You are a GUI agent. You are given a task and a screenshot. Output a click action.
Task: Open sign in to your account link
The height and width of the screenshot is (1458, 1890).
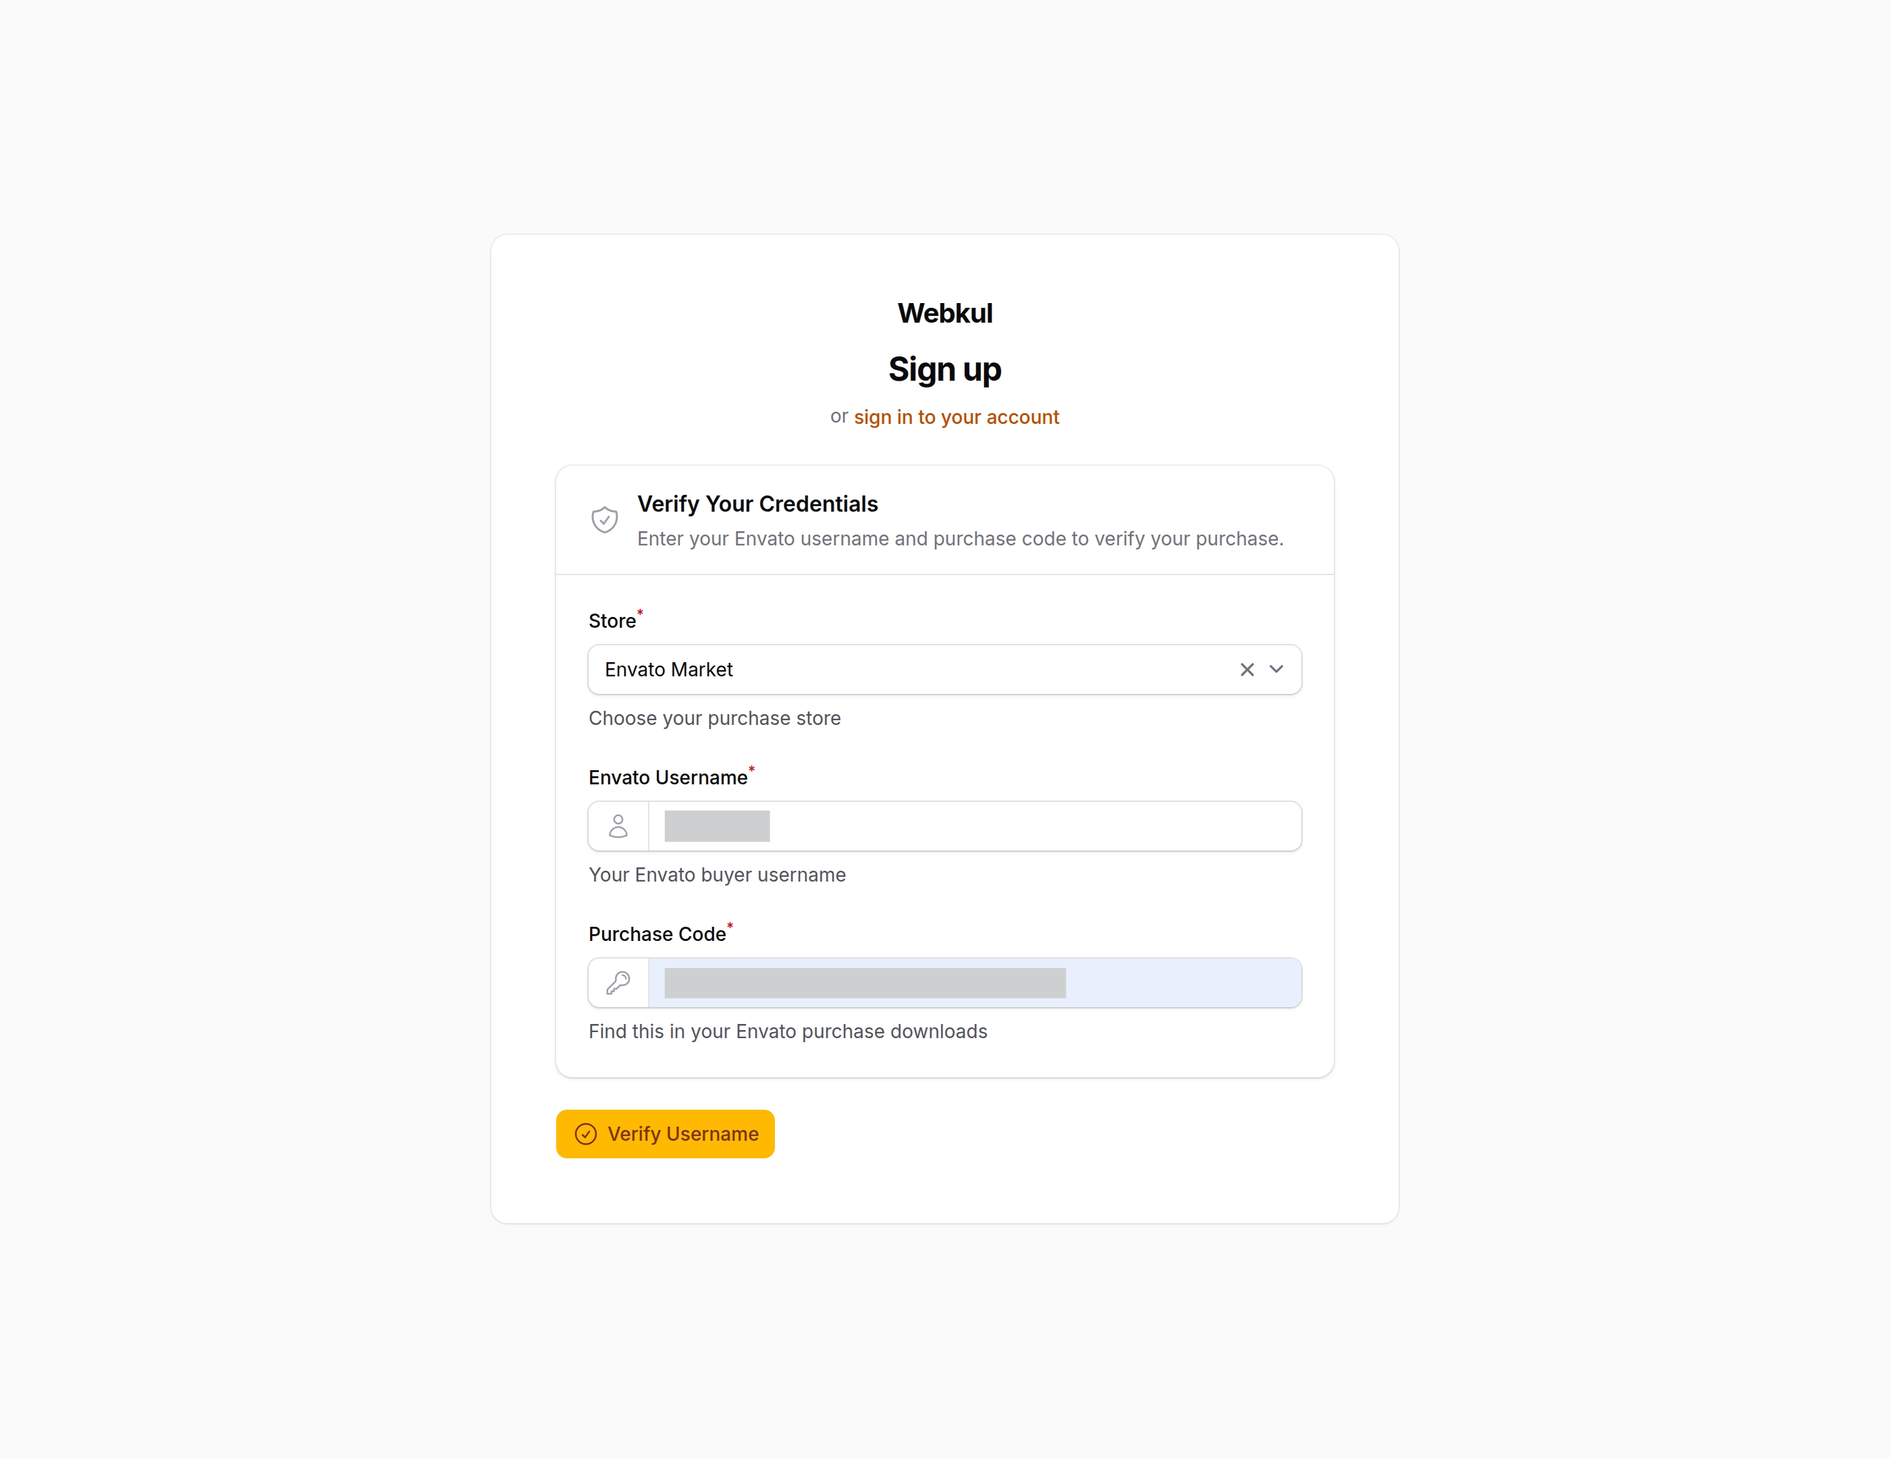[x=956, y=416]
